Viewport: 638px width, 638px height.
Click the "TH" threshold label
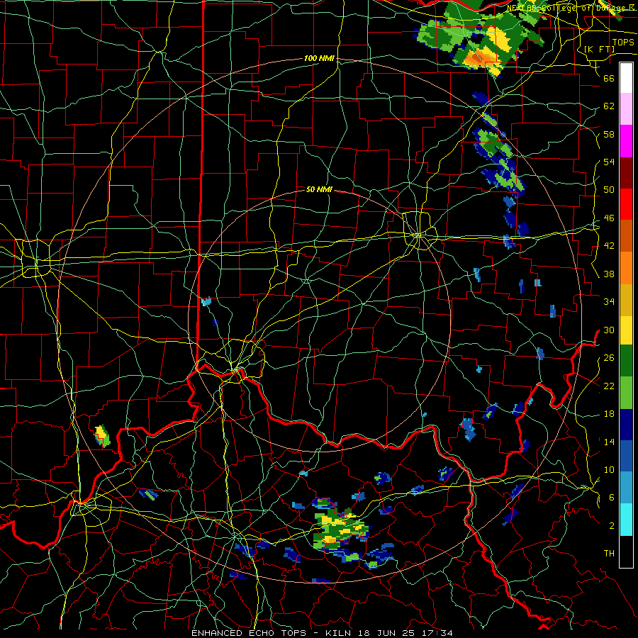(x=609, y=554)
